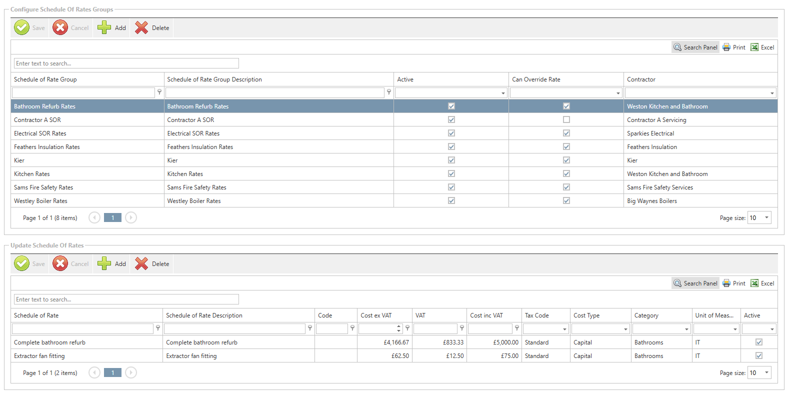
Task: Toggle Can Override Rate for Bathroom Refurb Rates
Action: pos(566,106)
